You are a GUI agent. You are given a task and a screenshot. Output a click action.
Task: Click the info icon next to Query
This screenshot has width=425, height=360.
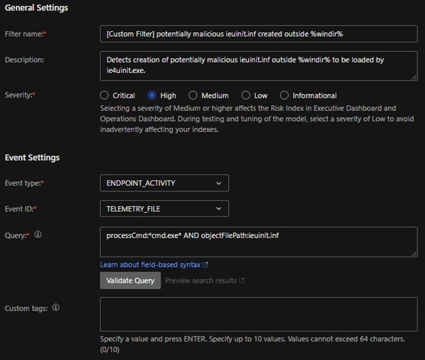point(38,235)
